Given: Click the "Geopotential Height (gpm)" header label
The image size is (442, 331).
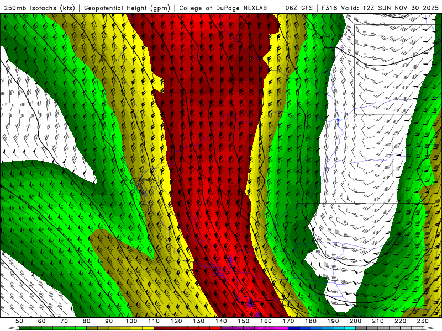Looking at the screenshot, I should tap(127, 8).
